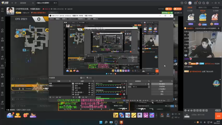This screenshot has width=222, height=125.
Task: Undock the scenes panel via header icon
Action: [70, 81]
